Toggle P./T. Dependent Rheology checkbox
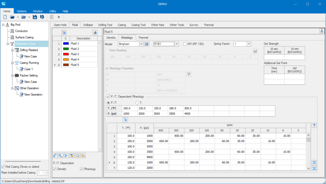The width and height of the screenshot is (326, 184). [x=108, y=97]
